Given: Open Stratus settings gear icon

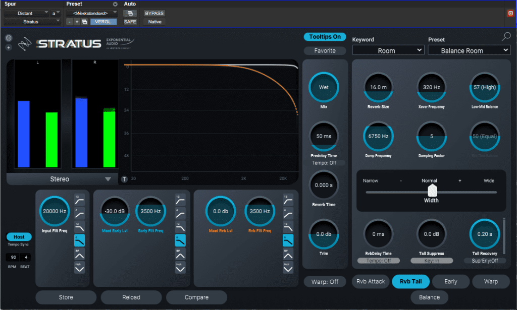Looking at the screenshot, I should tap(9, 38).
